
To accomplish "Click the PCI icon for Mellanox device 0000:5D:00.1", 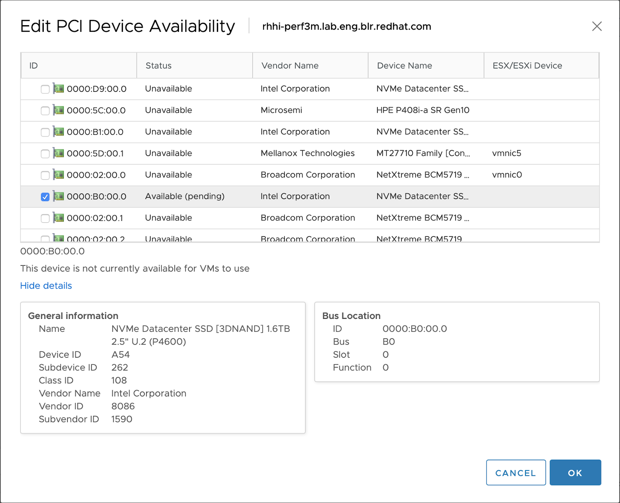I will [59, 153].
